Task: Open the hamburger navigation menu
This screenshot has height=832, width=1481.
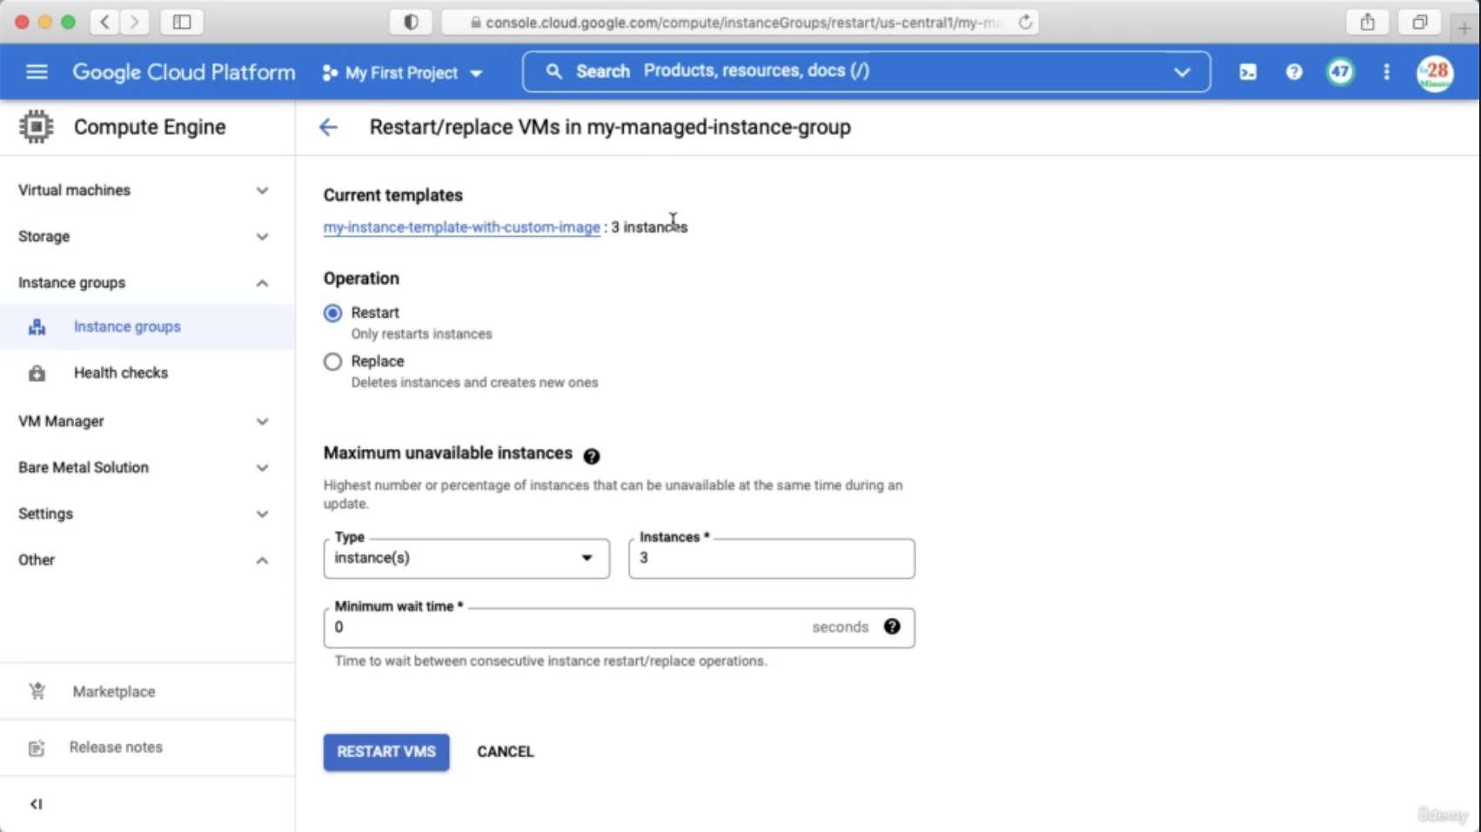Action: tap(37, 72)
